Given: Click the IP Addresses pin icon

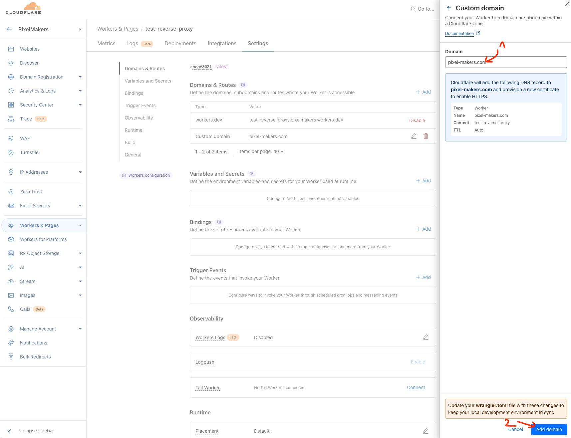Looking at the screenshot, I should coord(11,172).
